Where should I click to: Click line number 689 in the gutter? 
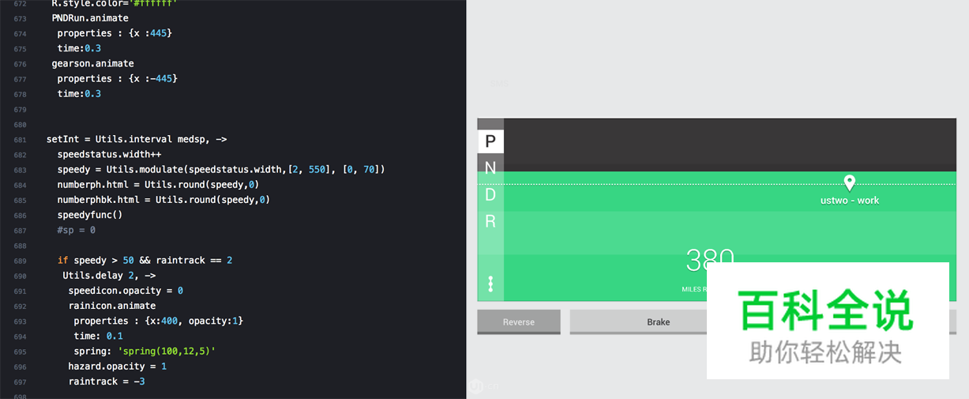[x=20, y=261]
